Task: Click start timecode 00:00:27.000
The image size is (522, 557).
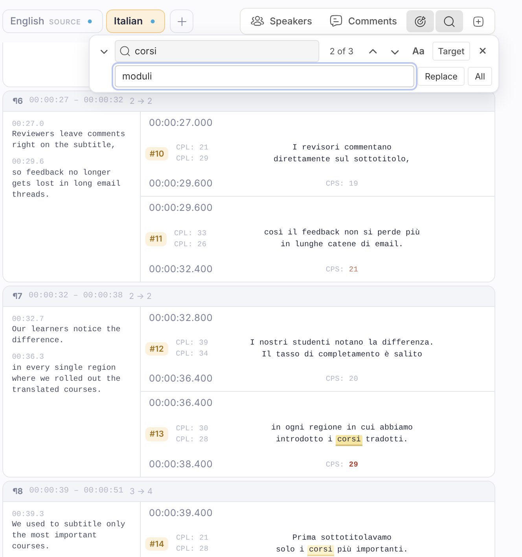Action: pyautogui.click(x=181, y=123)
